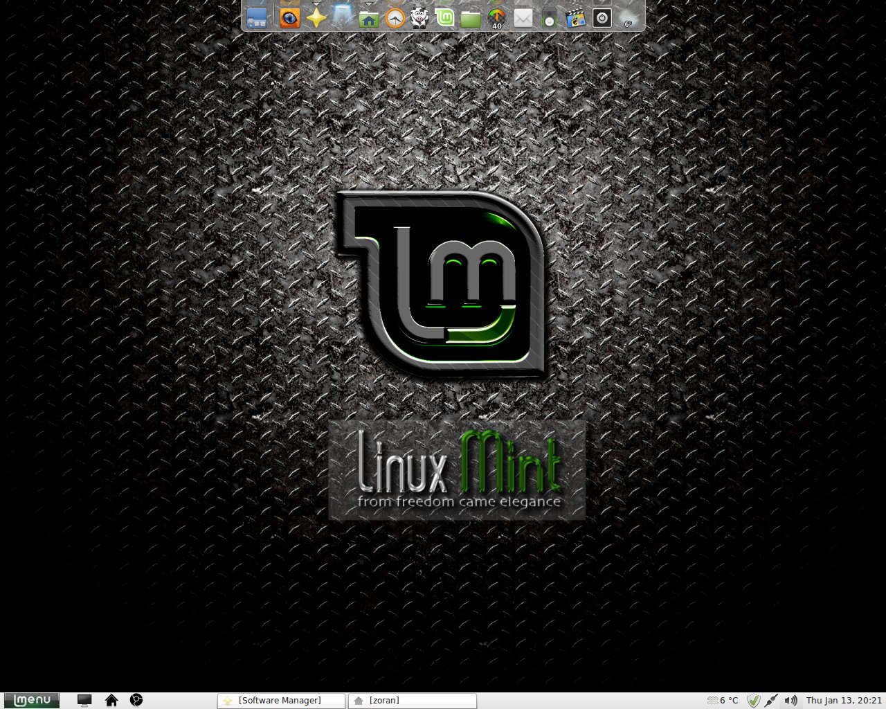This screenshot has height=709, width=886.
Task: Launch the clapperboard video dock icon
Action: tap(576, 17)
